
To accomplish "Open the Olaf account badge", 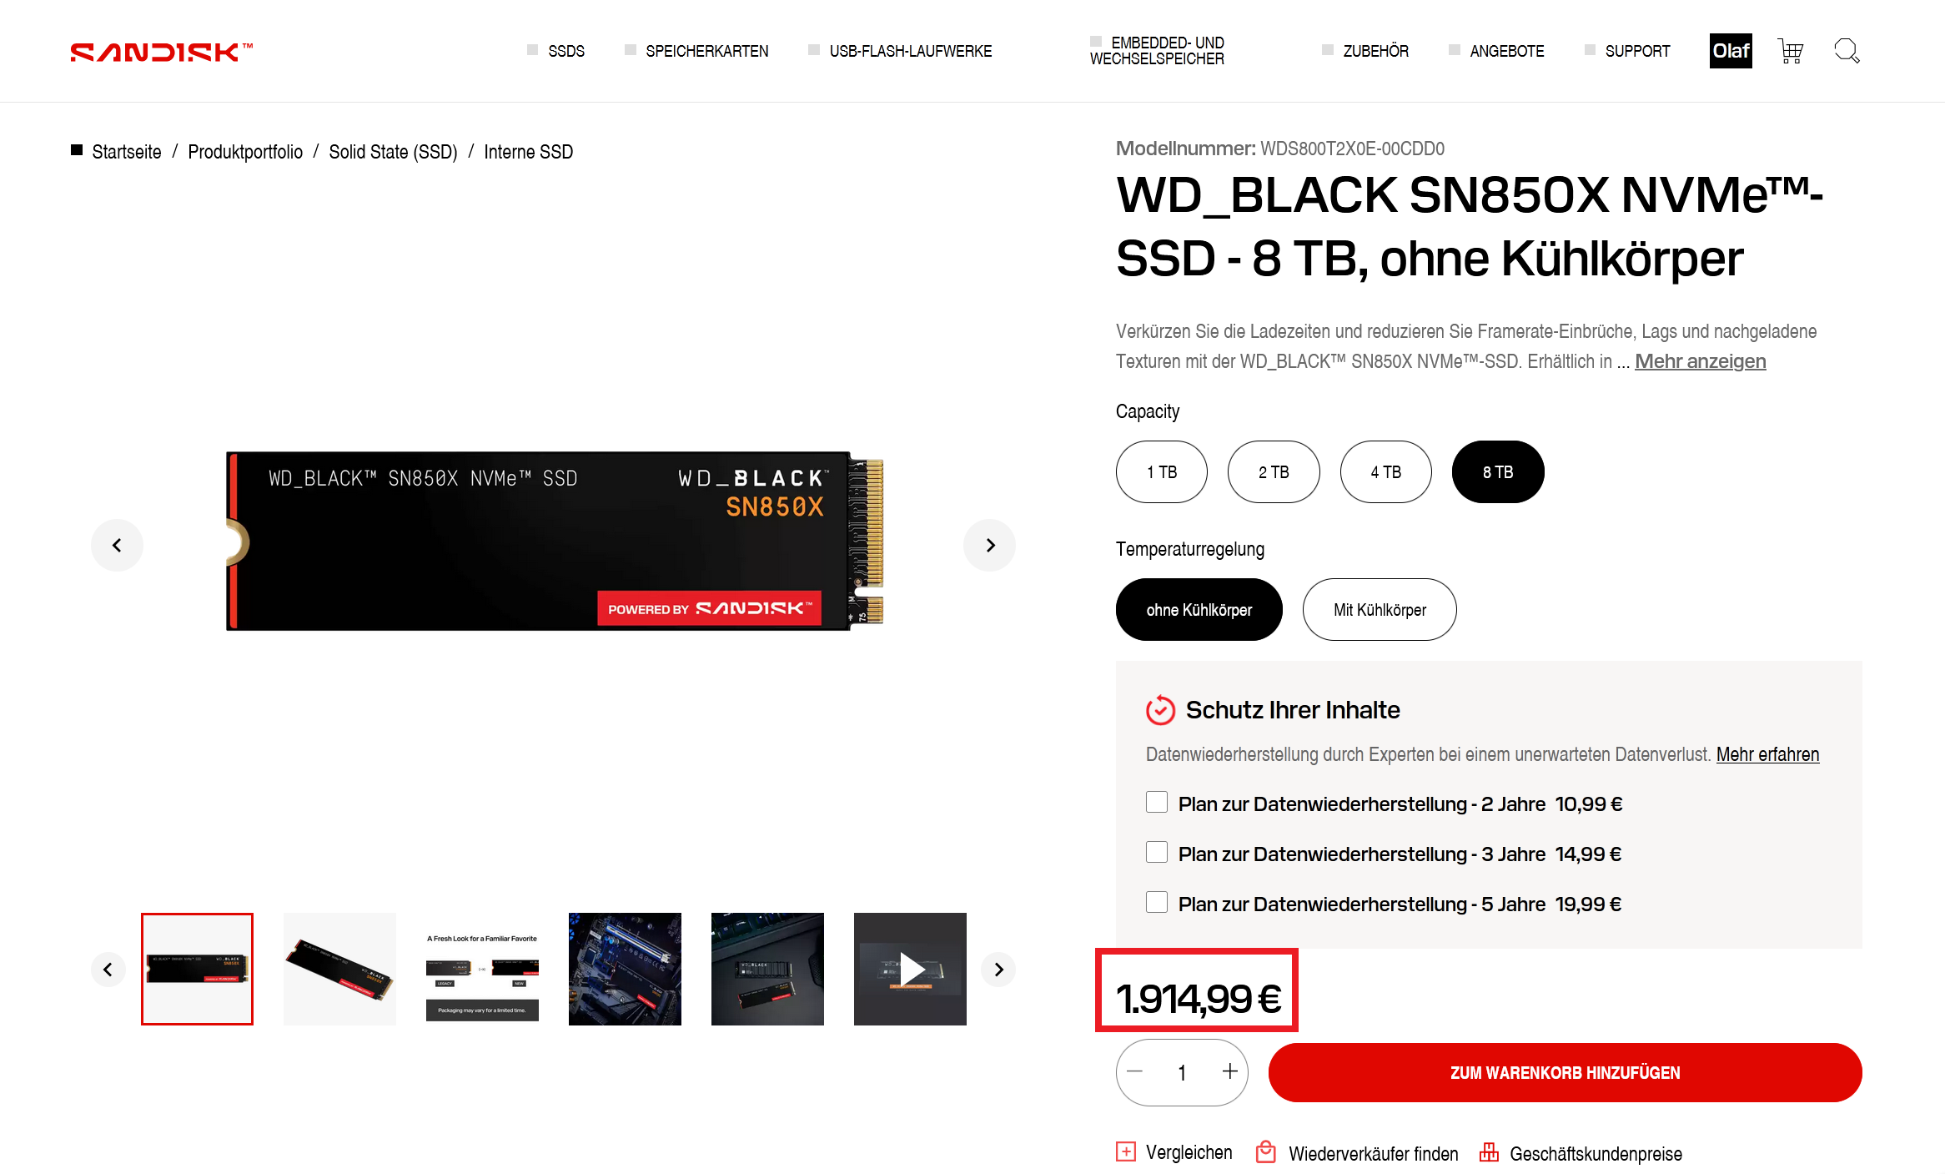I will pos(1731,51).
